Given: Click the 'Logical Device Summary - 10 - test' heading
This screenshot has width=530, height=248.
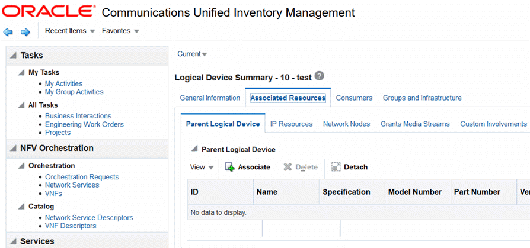Looking at the screenshot, I should (x=243, y=78).
